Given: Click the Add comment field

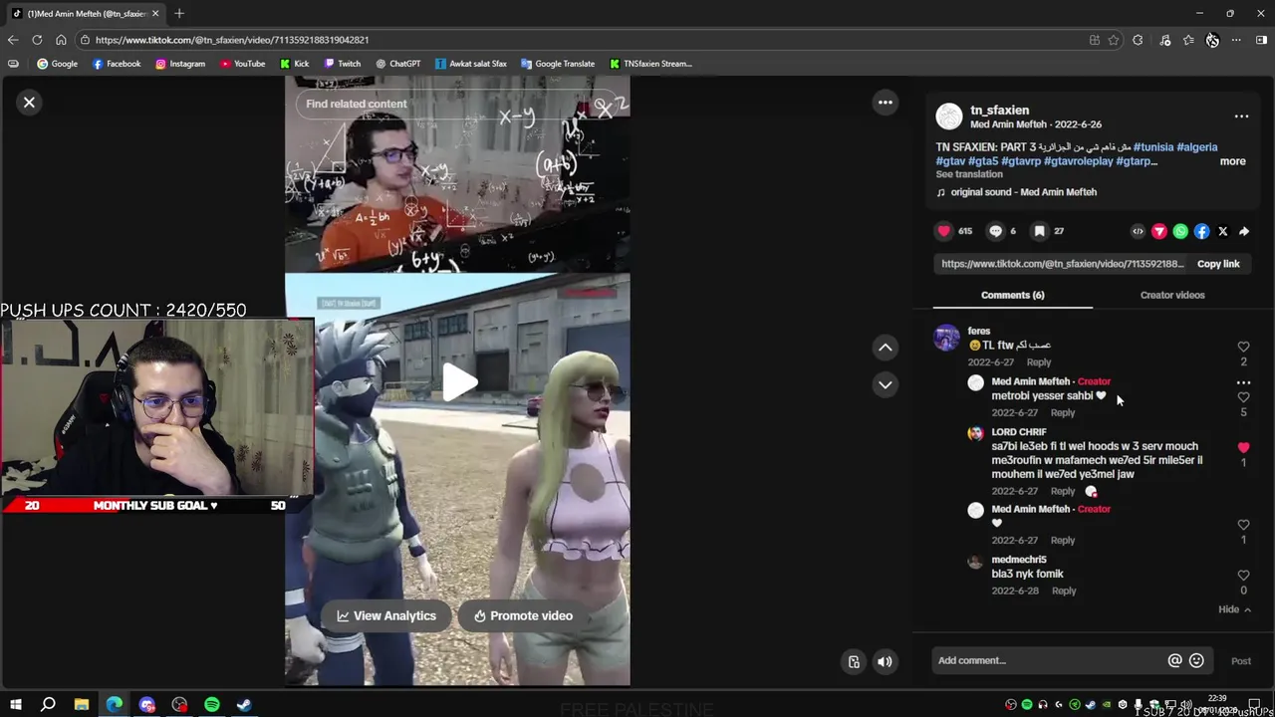Looking at the screenshot, I should [x=1048, y=660].
